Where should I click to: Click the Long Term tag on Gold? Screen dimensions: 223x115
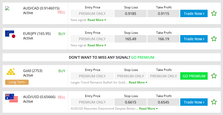(x=17, y=82)
